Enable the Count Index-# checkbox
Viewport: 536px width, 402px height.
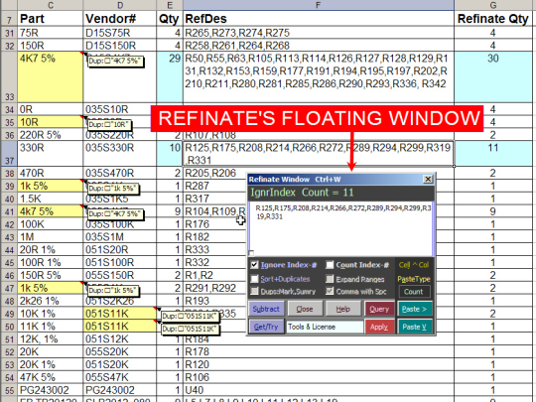[x=330, y=265]
